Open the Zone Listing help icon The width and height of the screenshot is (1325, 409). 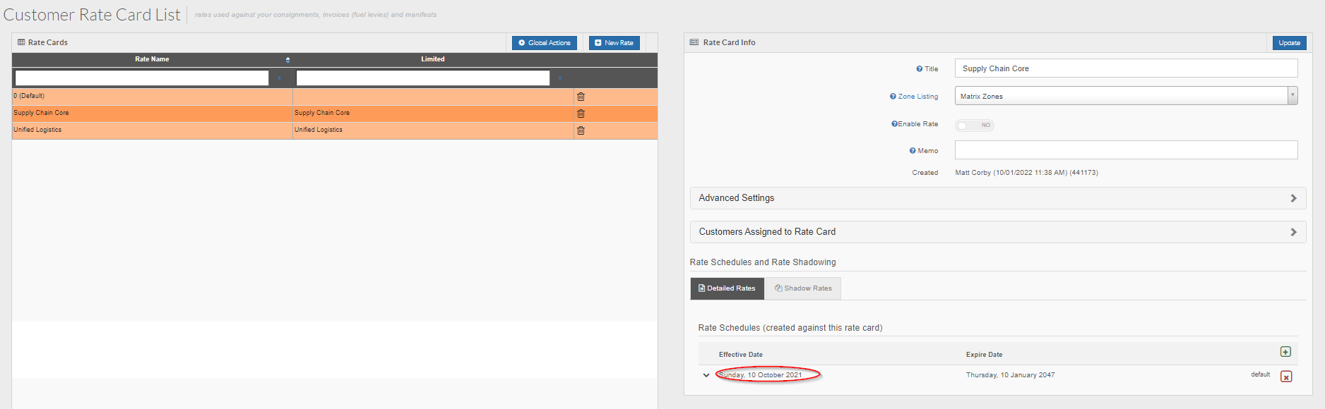[893, 97]
